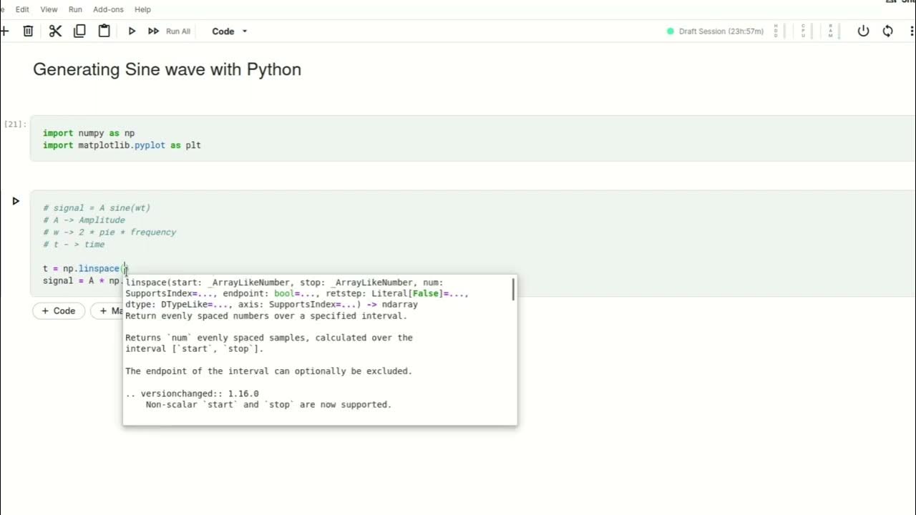Run the current cell from toolbar
The width and height of the screenshot is (916, 515).
coord(132,31)
